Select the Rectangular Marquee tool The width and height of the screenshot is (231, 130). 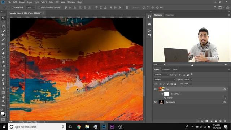(3, 22)
